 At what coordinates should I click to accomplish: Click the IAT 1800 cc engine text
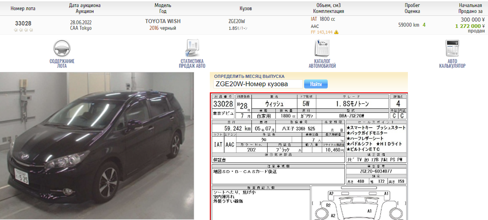click(323, 19)
